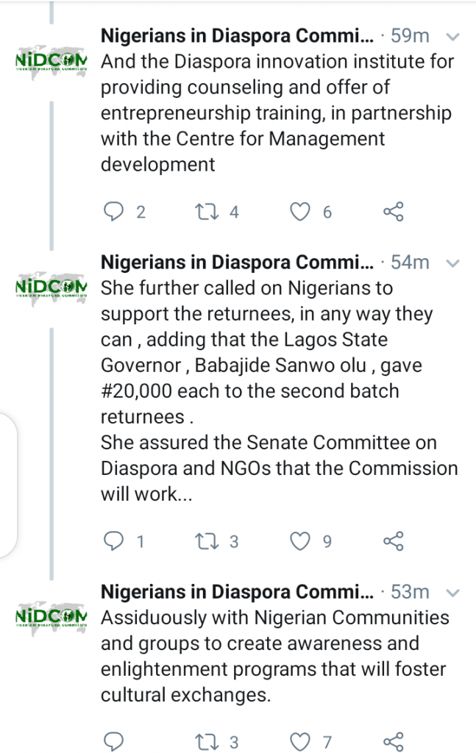Reply to the tweet about supporting returnees

pos(113,542)
